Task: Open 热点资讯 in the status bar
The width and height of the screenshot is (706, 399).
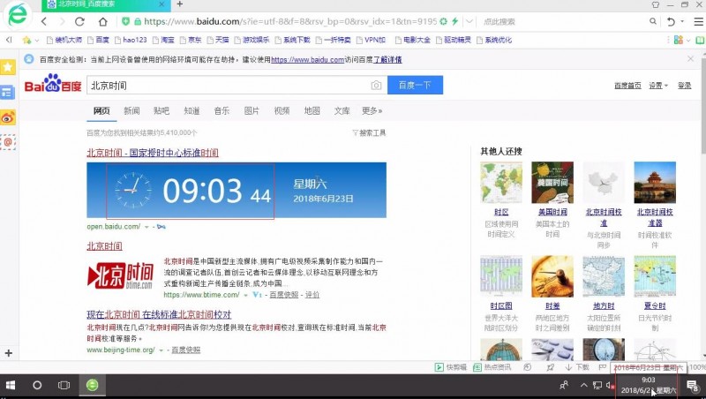Action: pyautogui.click(x=492, y=367)
